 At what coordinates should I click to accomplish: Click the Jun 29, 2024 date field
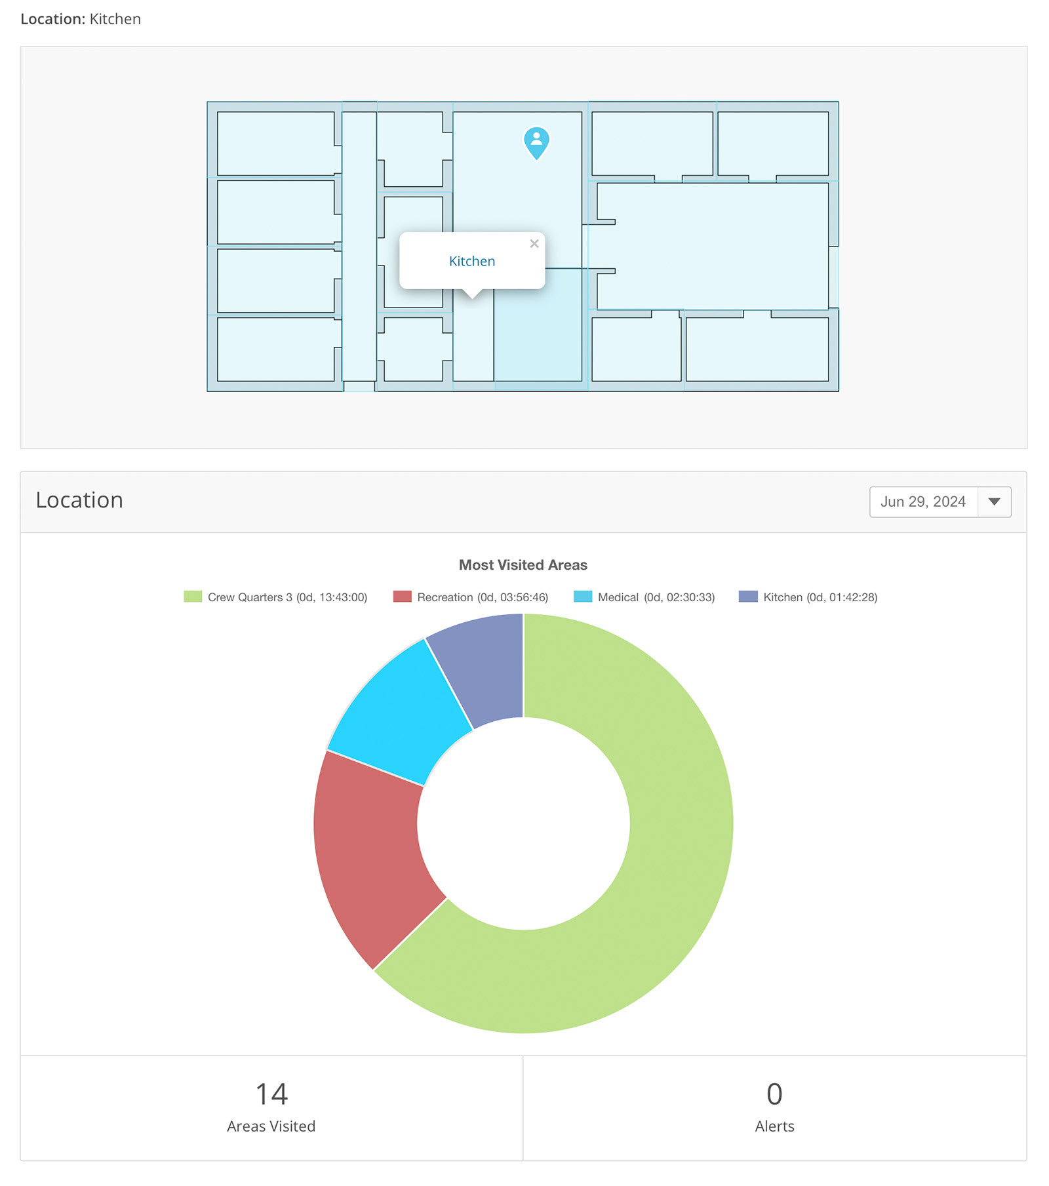tap(923, 502)
